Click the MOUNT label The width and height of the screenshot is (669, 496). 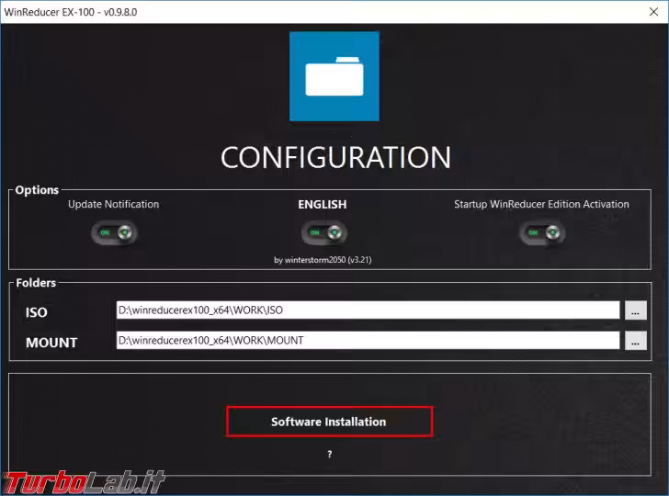click(51, 343)
